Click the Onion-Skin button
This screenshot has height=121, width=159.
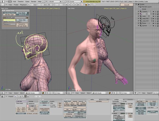22,20
